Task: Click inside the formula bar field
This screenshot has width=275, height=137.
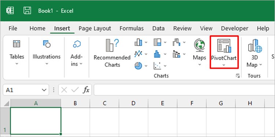Action: point(184,90)
